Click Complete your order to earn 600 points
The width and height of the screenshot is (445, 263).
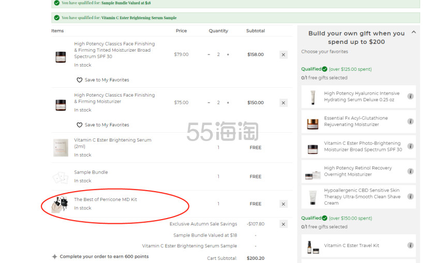point(104,256)
